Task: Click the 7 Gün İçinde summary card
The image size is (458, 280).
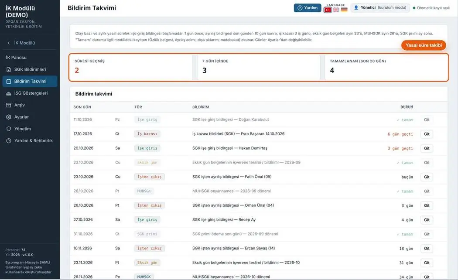Action: [x=259, y=67]
